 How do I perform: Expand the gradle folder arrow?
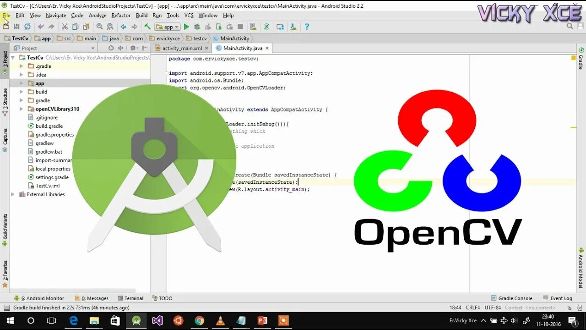(x=21, y=100)
